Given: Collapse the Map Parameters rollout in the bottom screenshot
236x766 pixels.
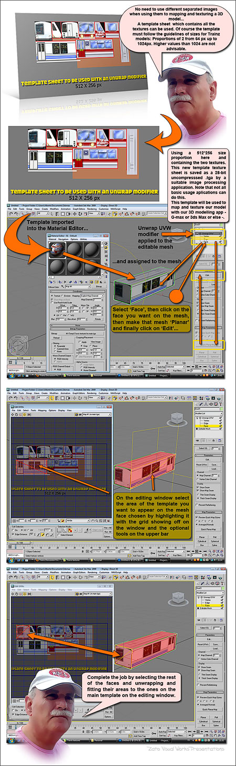Looking at the screenshot, I should tap(210, 692).
